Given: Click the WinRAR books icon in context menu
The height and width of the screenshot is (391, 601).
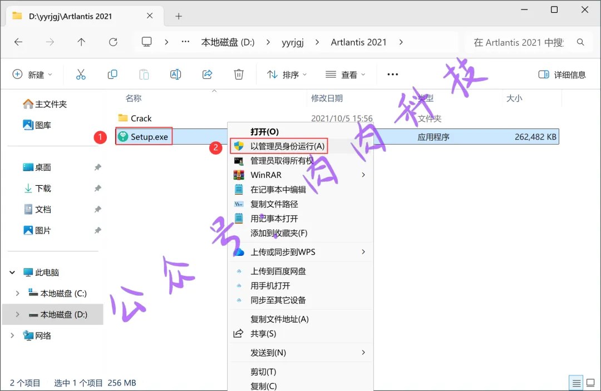Looking at the screenshot, I should pos(239,175).
